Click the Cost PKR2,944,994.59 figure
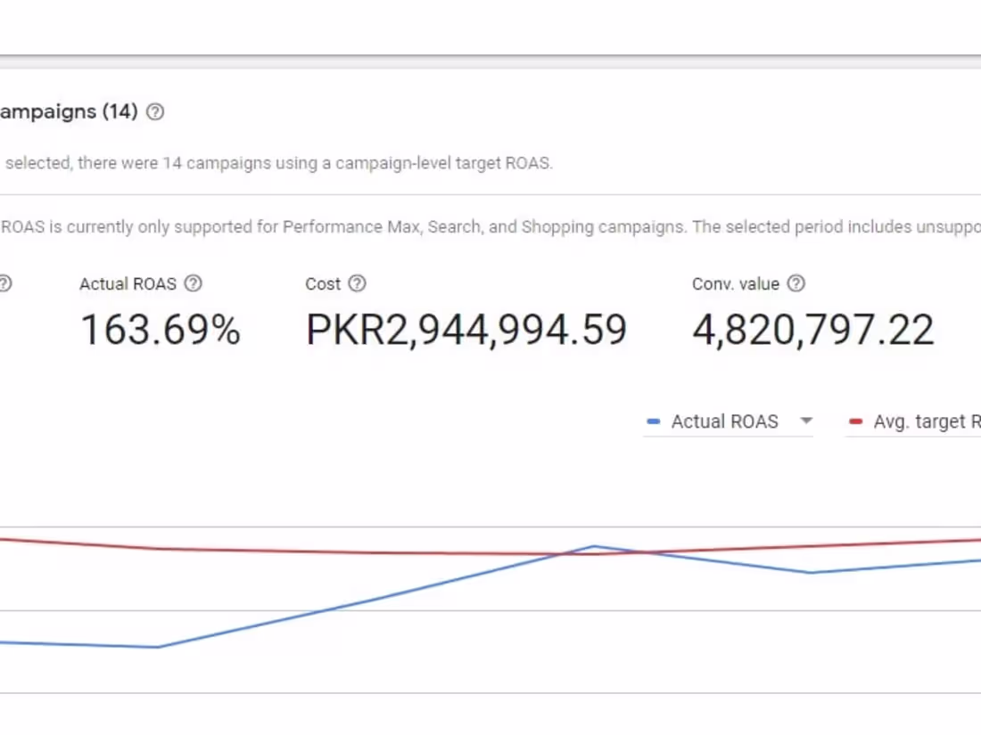This screenshot has width=981, height=735. pyautogui.click(x=466, y=330)
